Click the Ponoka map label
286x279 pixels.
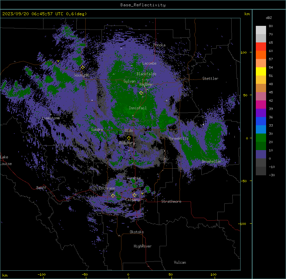(x=159, y=45)
